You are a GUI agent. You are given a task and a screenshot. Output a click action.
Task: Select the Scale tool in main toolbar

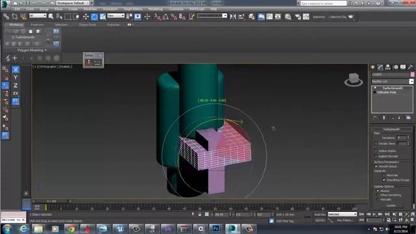(103, 17)
